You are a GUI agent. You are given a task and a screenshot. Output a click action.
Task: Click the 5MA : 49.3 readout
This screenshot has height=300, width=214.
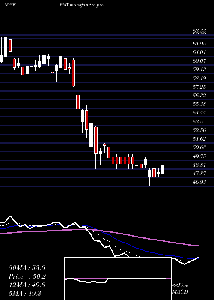point(25,293)
